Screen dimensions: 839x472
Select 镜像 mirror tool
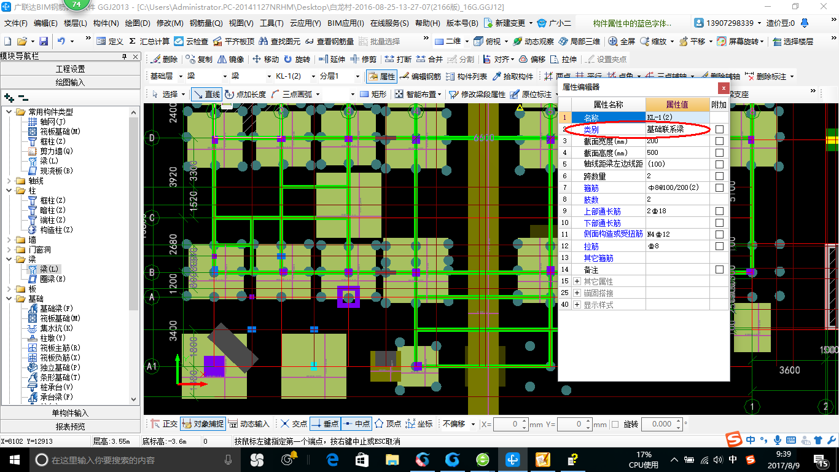pos(230,59)
